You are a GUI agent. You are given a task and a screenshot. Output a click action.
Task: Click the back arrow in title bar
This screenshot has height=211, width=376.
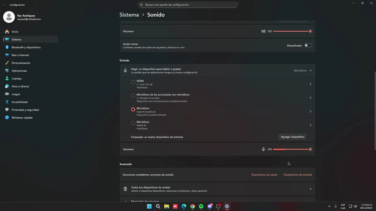coord(4,5)
